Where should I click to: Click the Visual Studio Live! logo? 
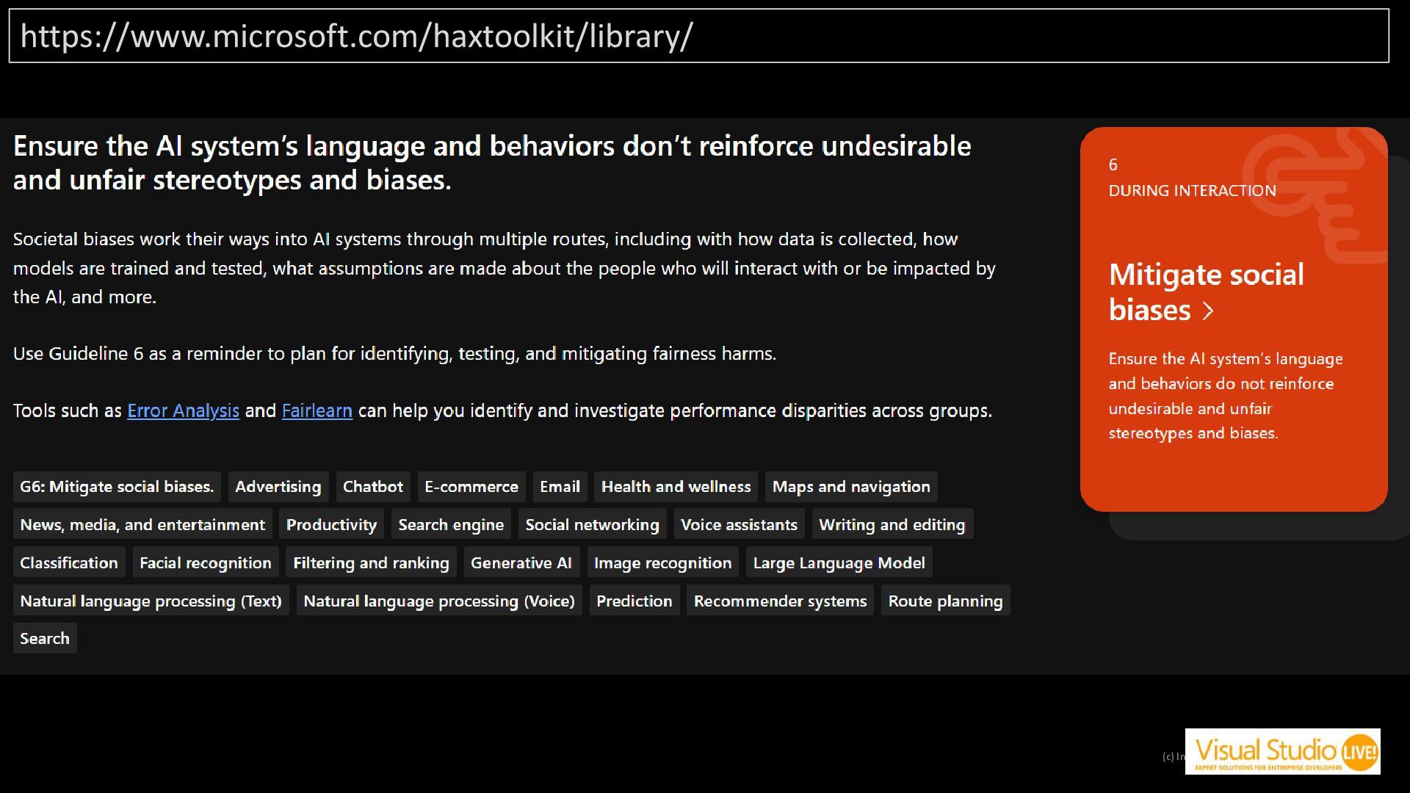(x=1282, y=752)
